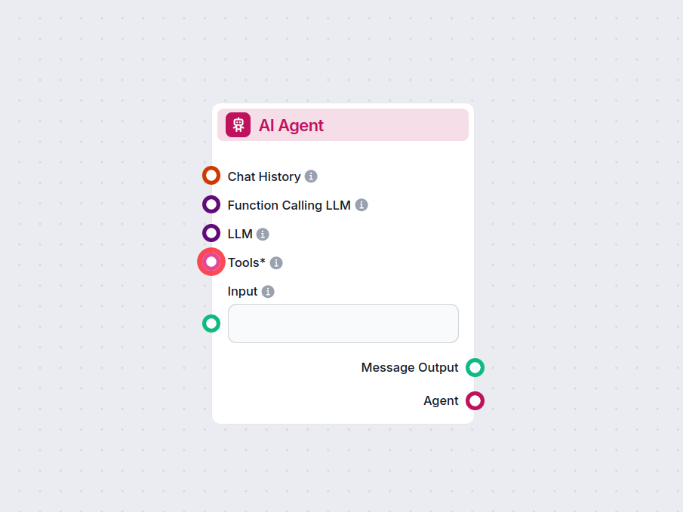Open the info tooltip for LLM
The image size is (683, 512).
(x=261, y=233)
